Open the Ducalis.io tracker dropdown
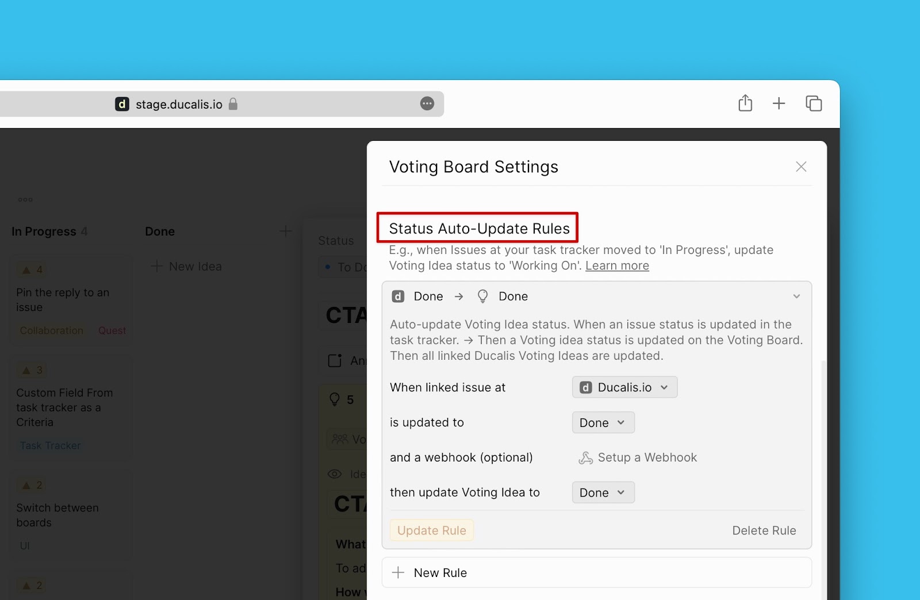920x600 pixels. click(624, 387)
